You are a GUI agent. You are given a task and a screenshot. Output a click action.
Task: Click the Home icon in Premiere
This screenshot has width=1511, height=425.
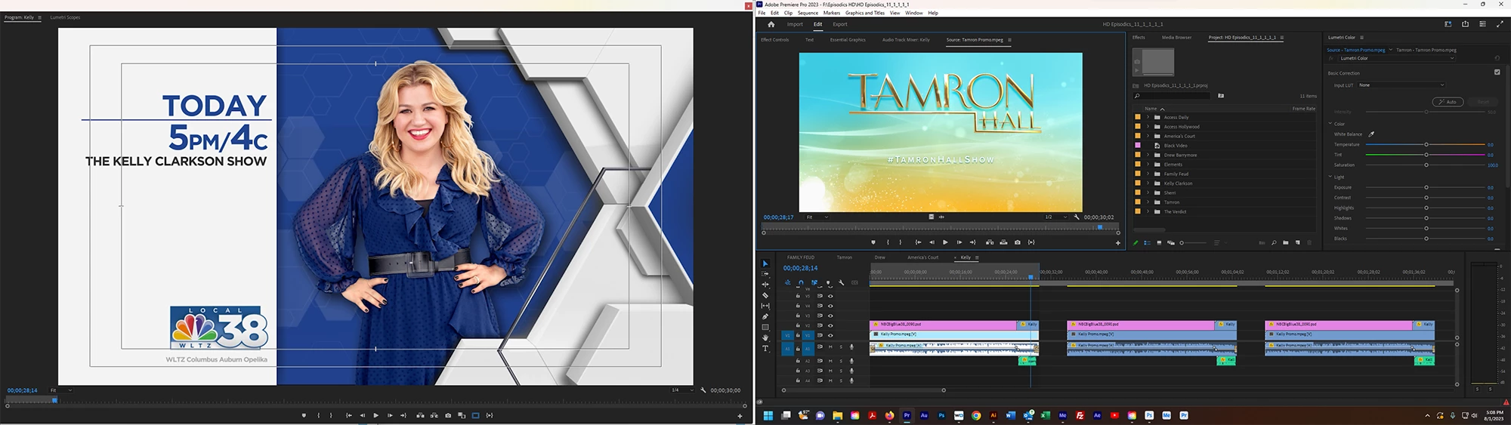pos(771,24)
